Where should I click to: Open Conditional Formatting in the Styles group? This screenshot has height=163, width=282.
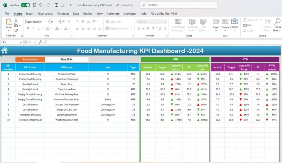point(178,24)
